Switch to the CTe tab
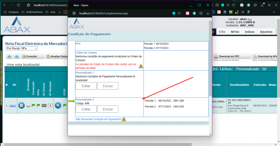Screen dimensions: 280x146 coord(222,32)
